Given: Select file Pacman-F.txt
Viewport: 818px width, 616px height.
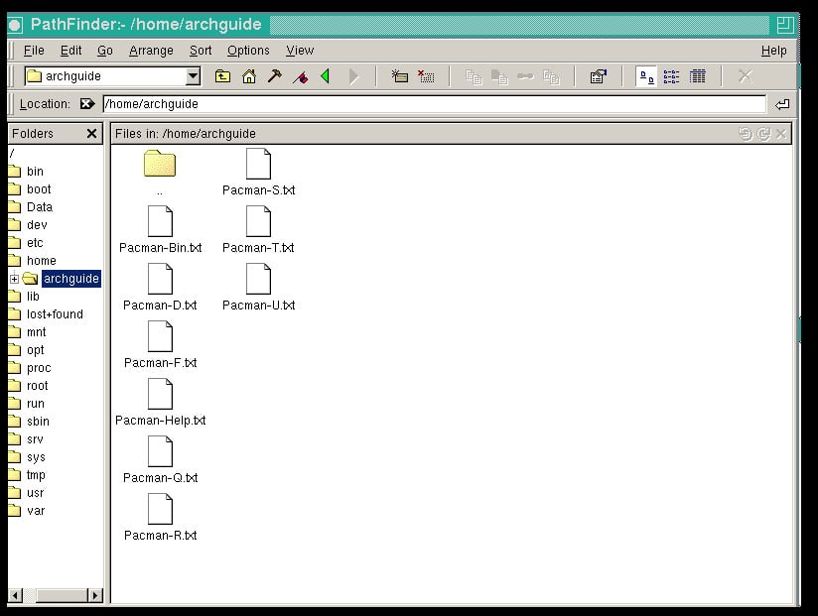Looking at the screenshot, I should pyautogui.click(x=160, y=344).
